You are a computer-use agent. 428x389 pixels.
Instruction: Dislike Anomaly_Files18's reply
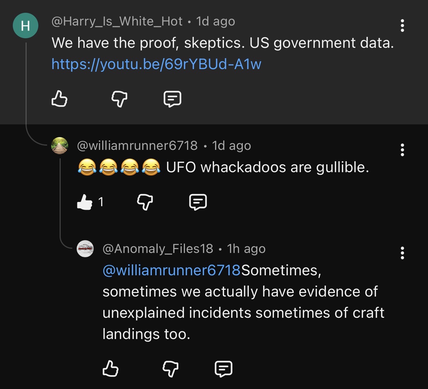pyautogui.click(x=170, y=369)
